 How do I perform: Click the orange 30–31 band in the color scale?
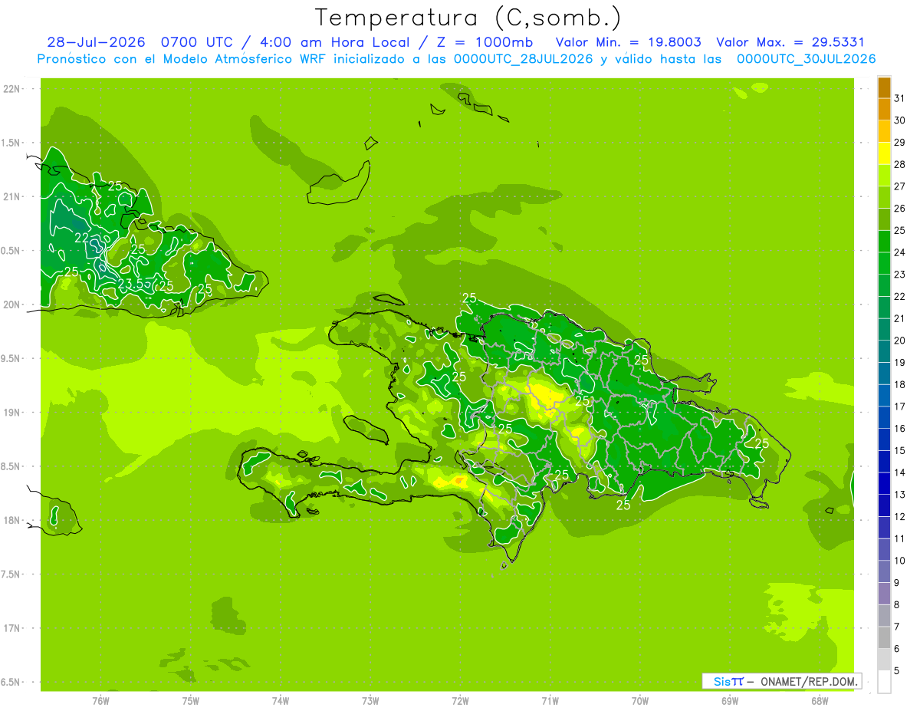coord(884,110)
